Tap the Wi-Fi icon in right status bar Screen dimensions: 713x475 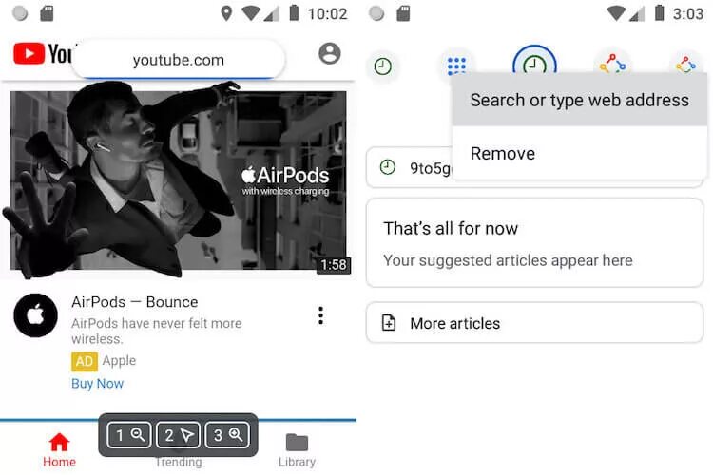point(616,13)
